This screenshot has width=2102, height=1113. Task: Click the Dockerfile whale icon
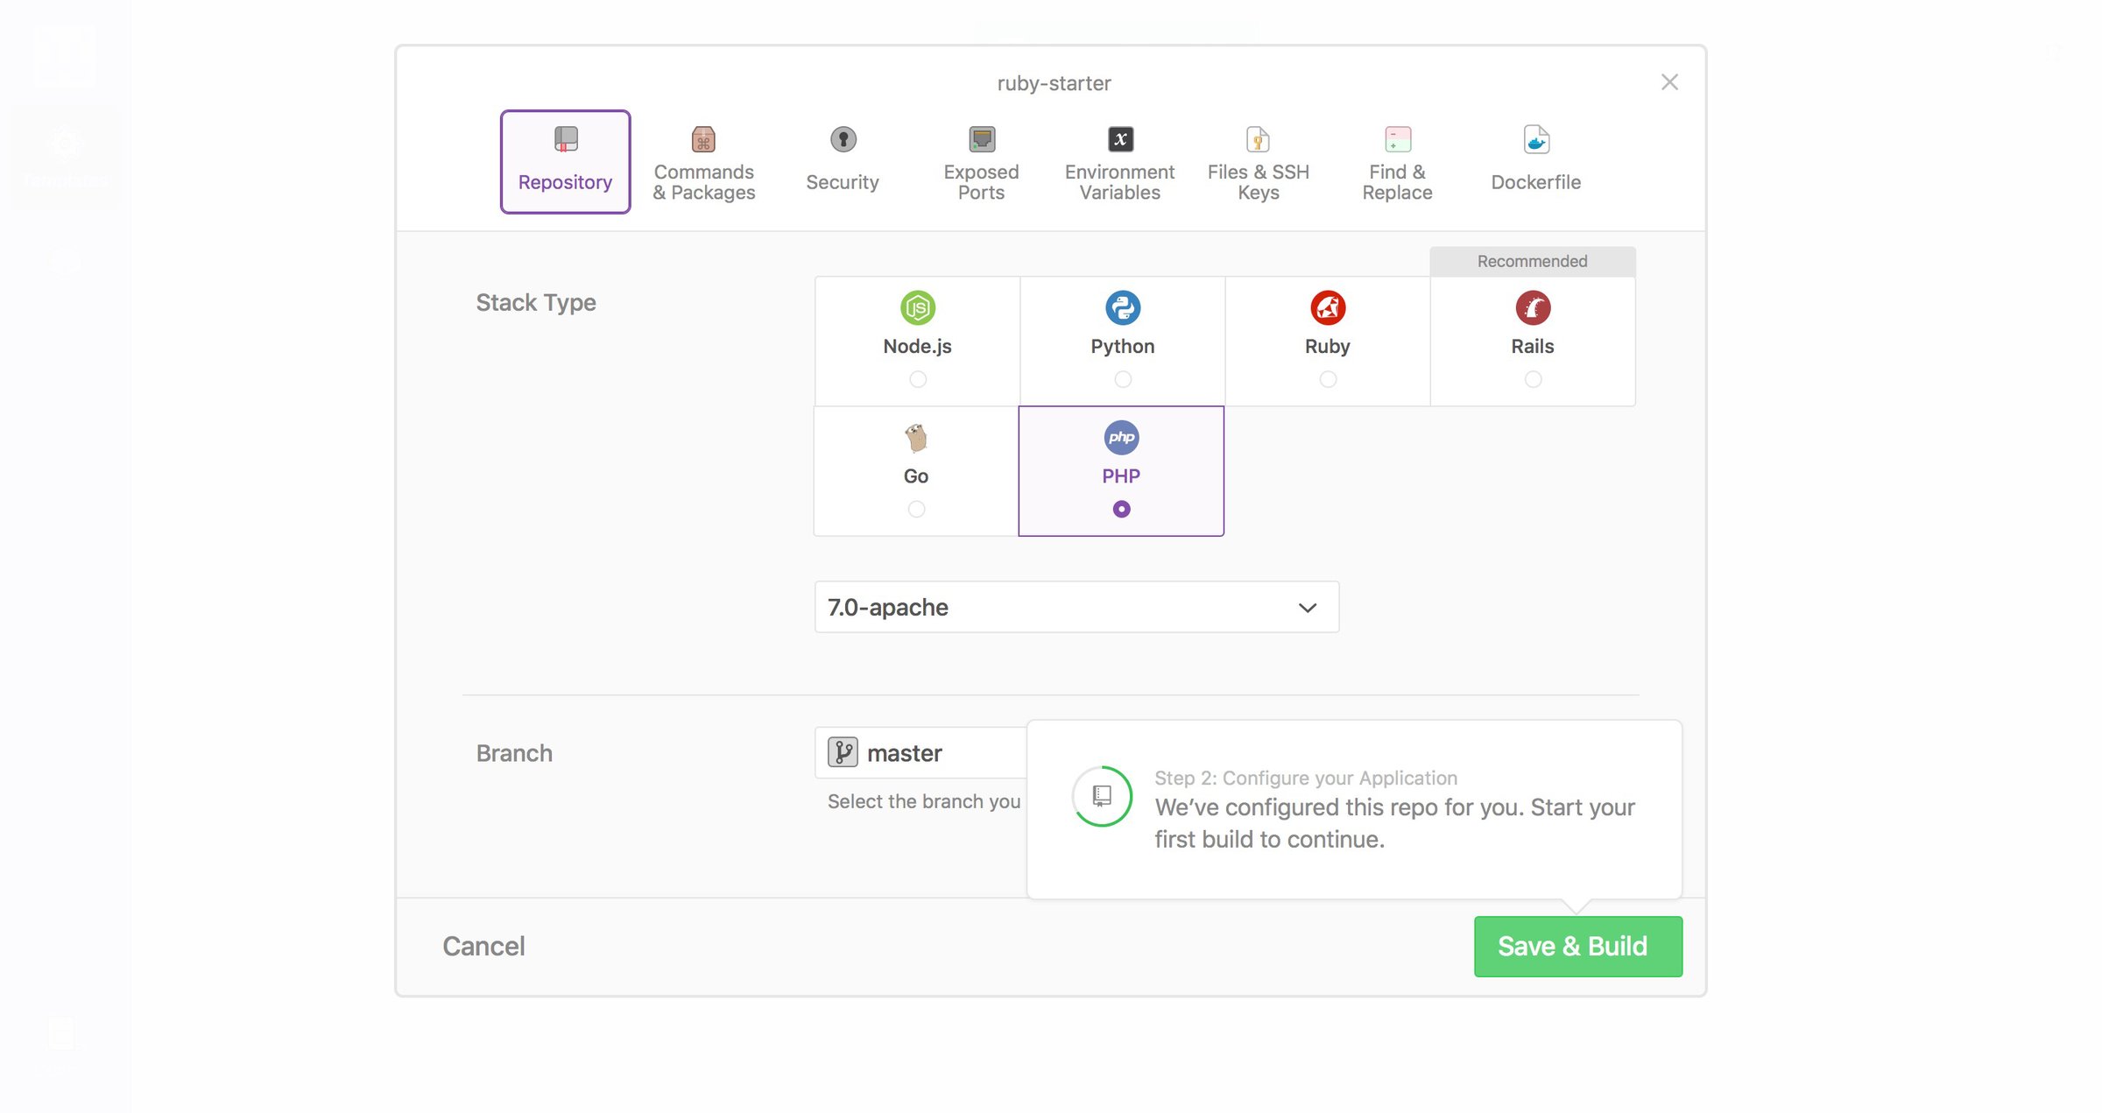coord(1536,139)
